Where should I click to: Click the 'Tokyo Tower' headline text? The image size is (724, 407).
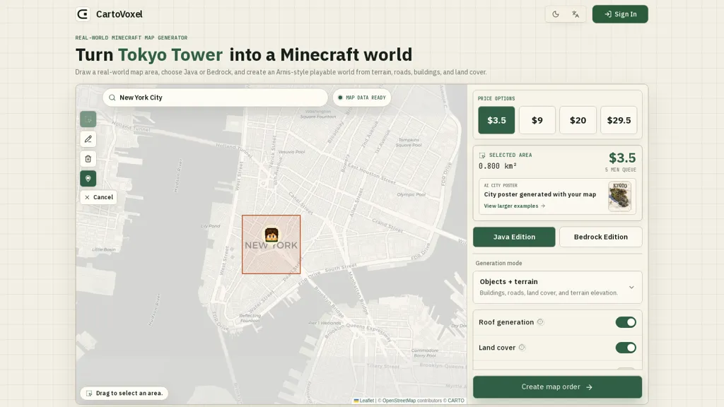point(170,54)
